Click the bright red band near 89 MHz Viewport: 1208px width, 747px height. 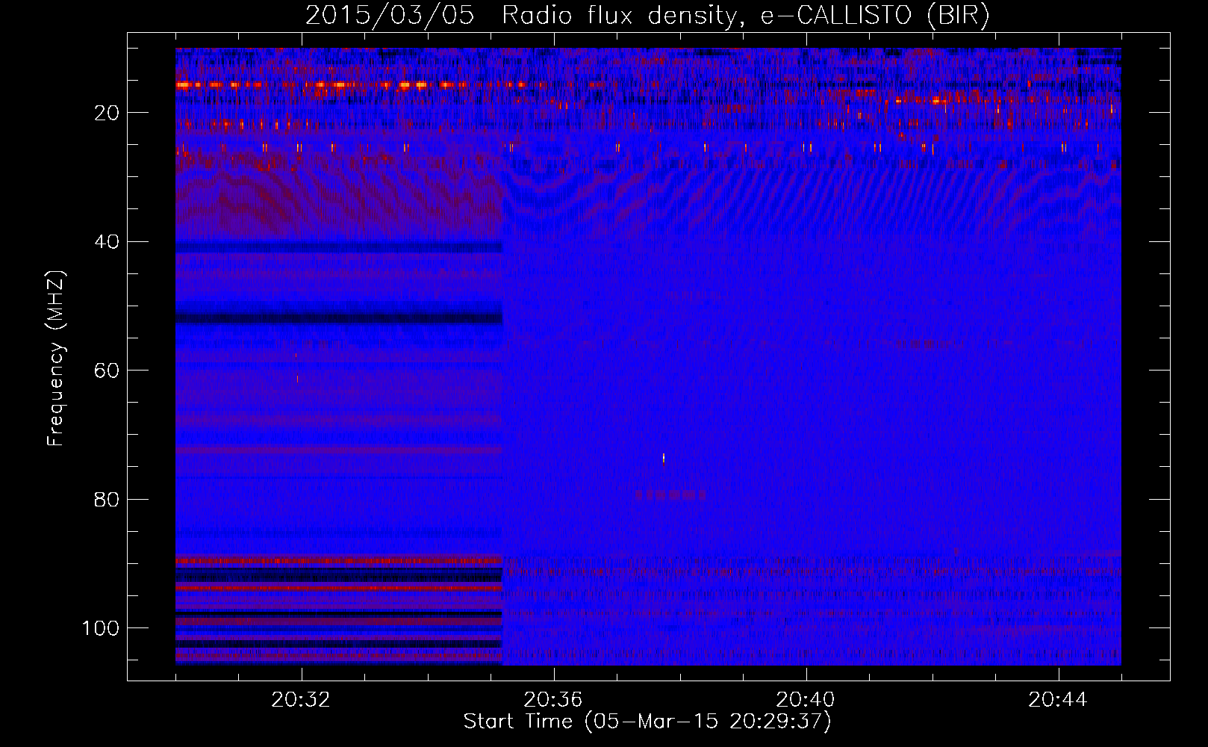coord(339,560)
